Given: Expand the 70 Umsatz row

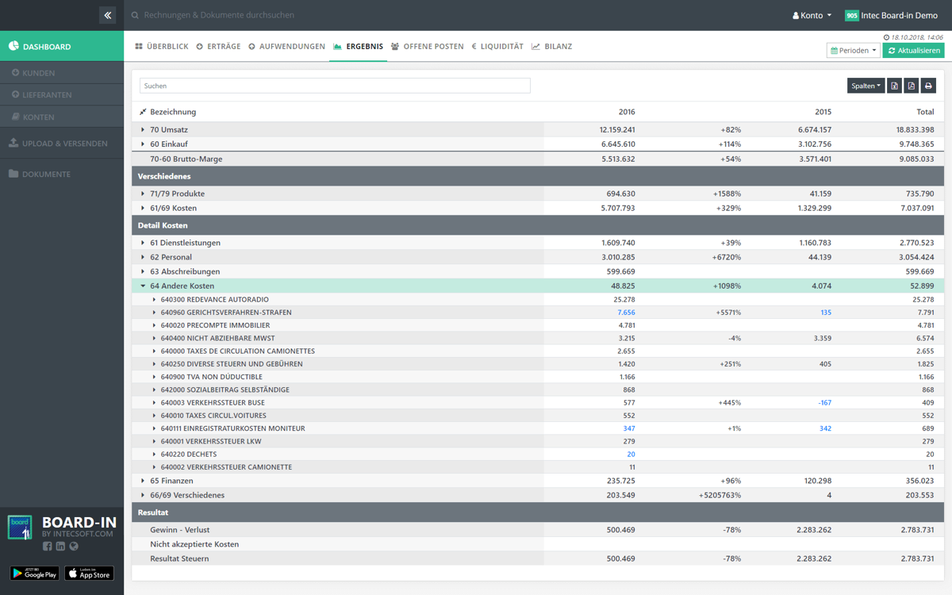Looking at the screenshot, I should 143,129.
